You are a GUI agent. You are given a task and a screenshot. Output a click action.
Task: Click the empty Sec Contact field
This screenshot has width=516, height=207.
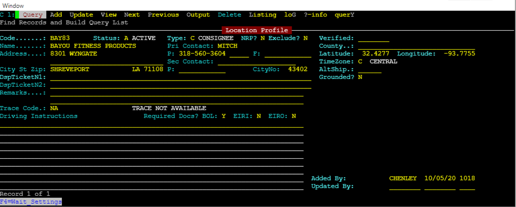tap(257, 62)
